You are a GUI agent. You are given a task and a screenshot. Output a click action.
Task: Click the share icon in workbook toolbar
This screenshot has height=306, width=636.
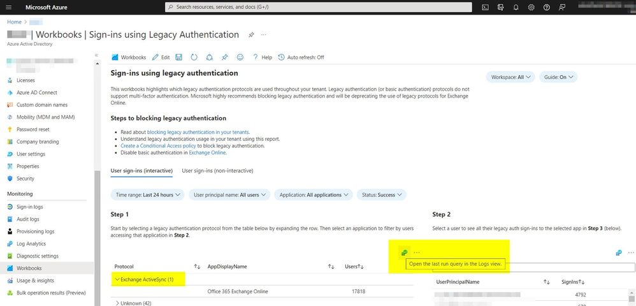(x=209, y=57)
